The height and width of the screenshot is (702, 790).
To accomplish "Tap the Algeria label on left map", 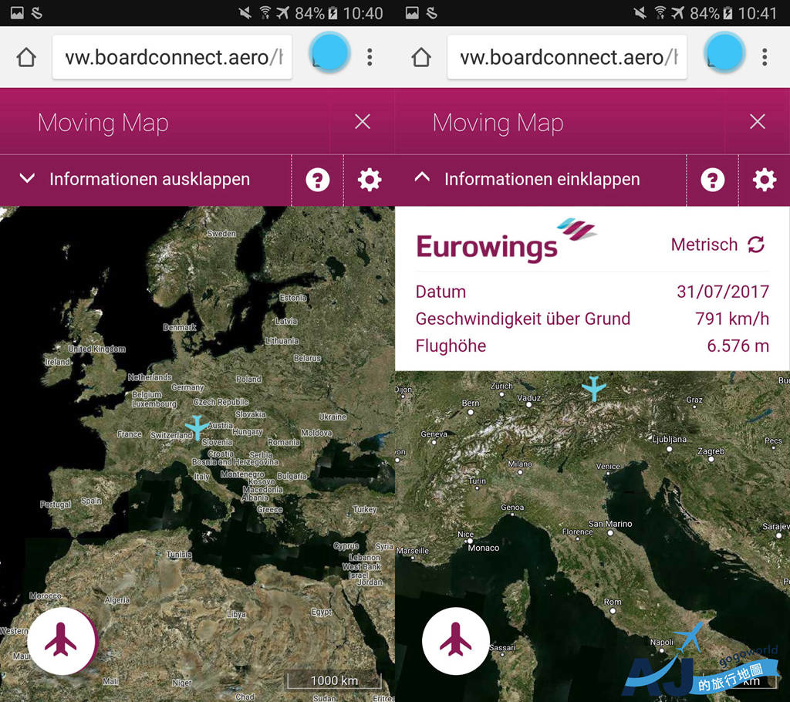I will 117,600.
